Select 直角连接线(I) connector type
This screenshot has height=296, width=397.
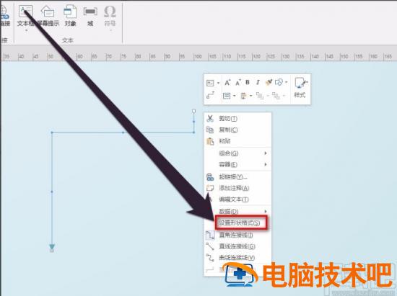[237, 235]
